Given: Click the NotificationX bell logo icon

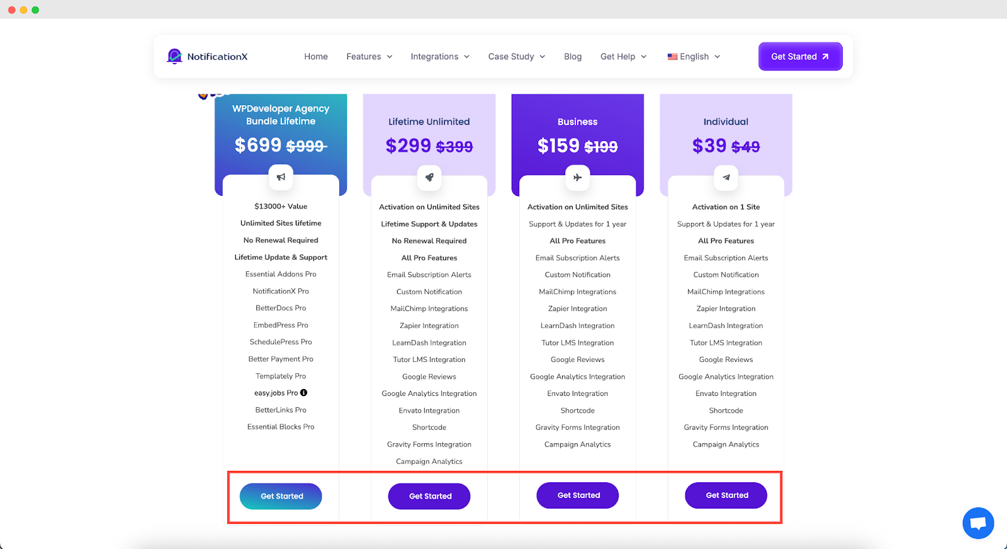Looking at the screenshot, I should [x=174, y=56].
